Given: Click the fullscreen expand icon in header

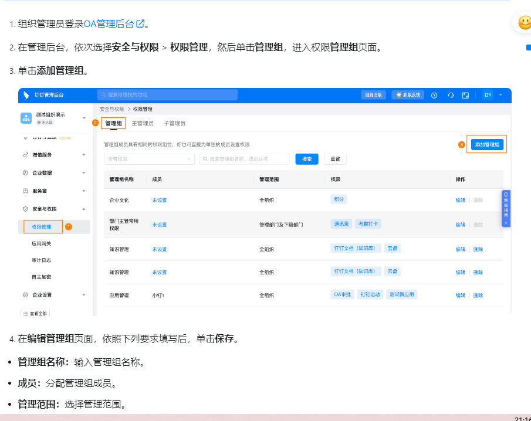Looking at the screenshot, I should [466, 96].
